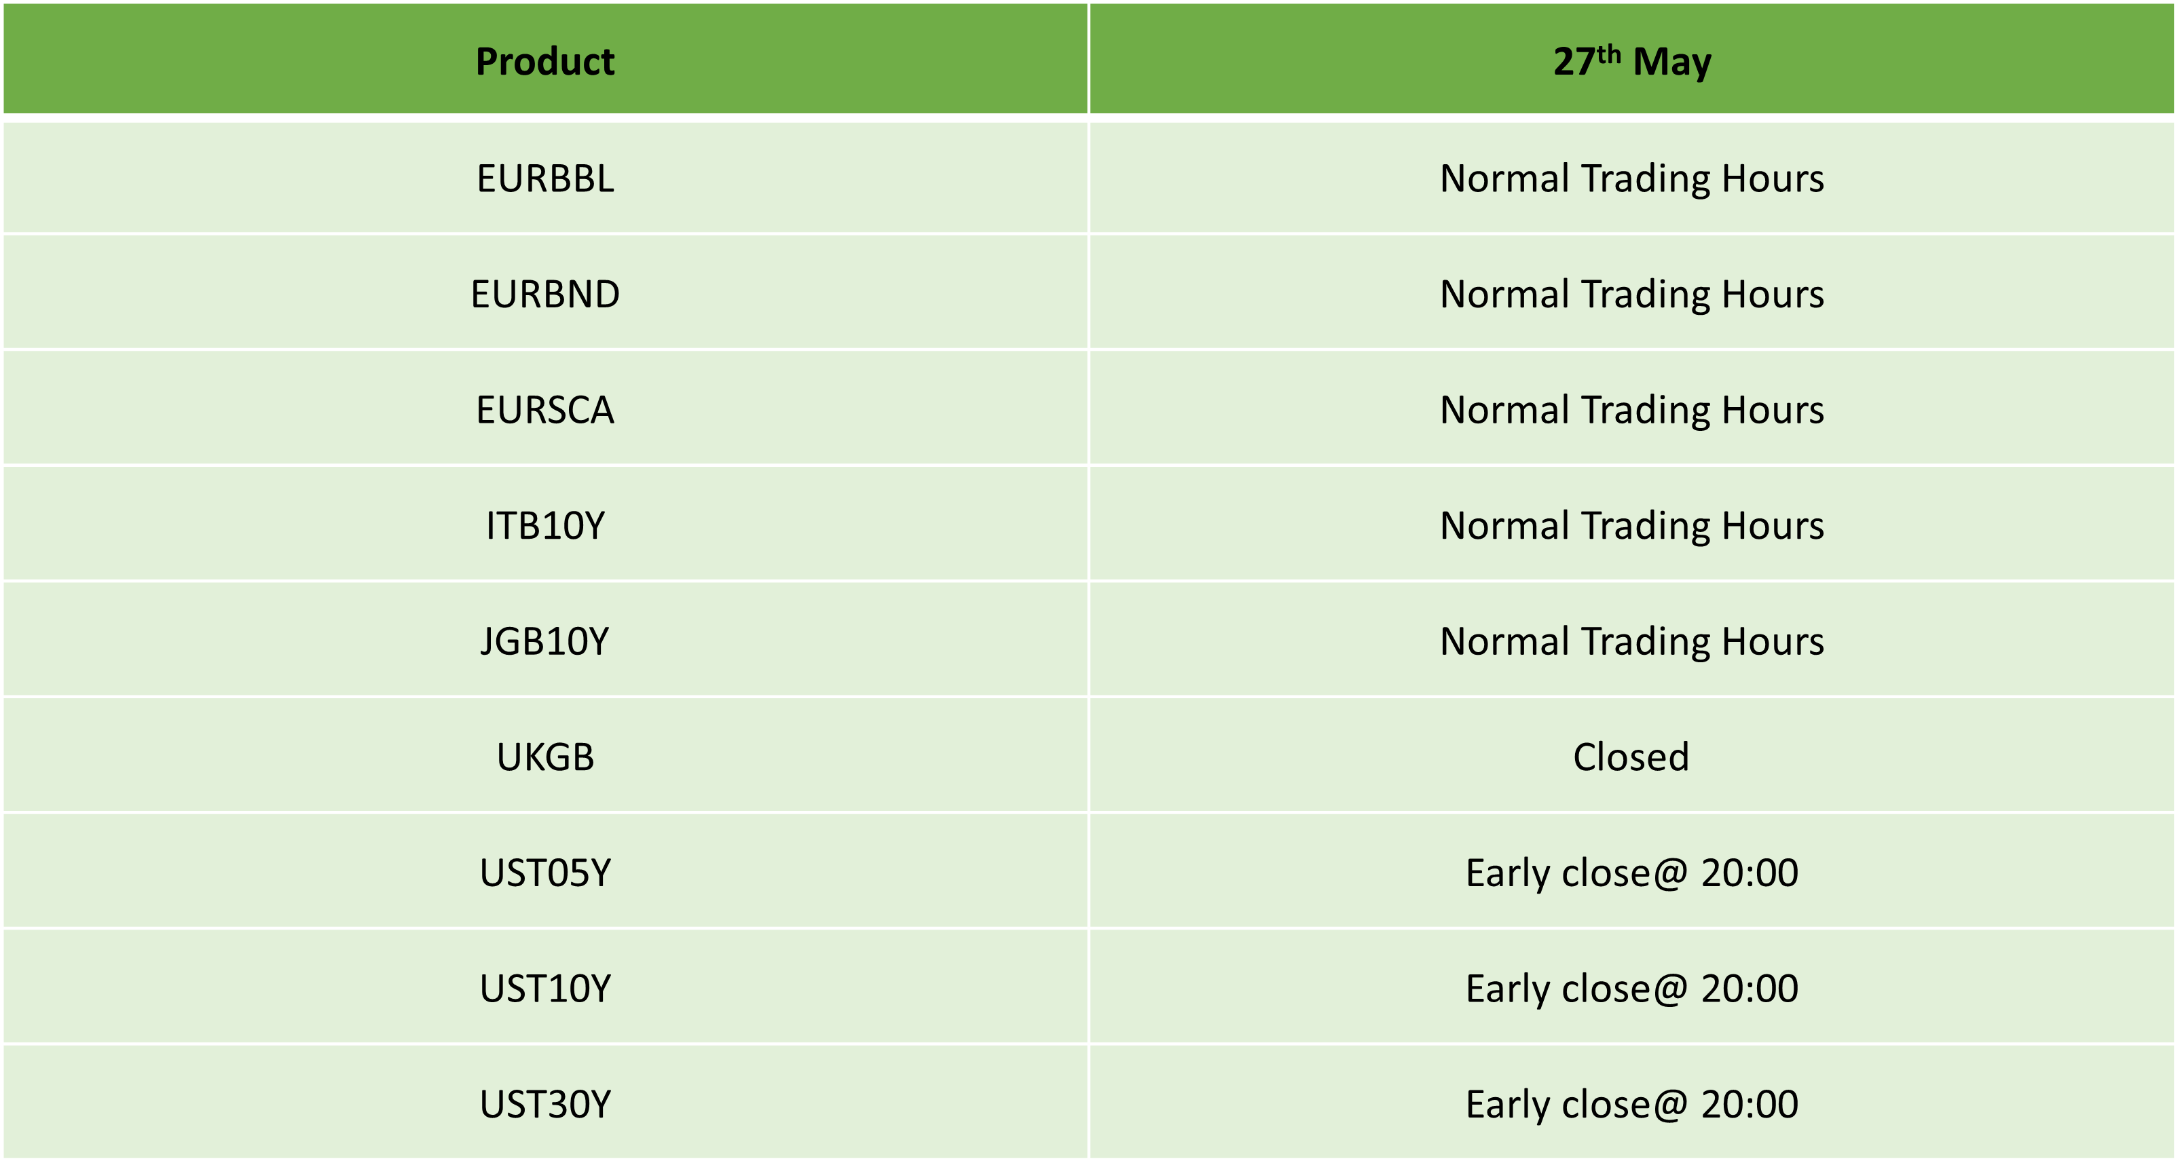Select the 27th May column header
The height and width of the screenshot is (1163, 2182).
pos(1631,59)
